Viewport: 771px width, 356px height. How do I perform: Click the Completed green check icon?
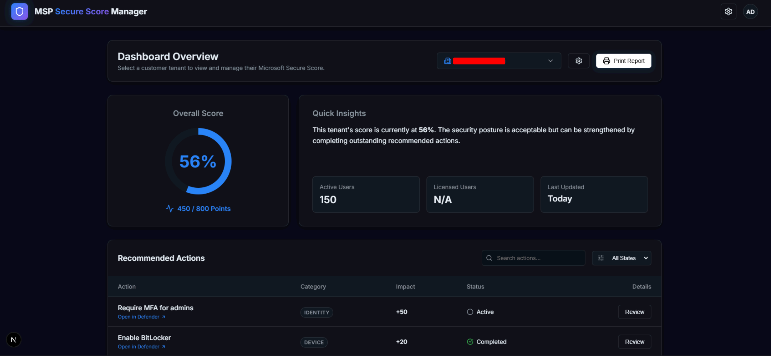point(470,342)
